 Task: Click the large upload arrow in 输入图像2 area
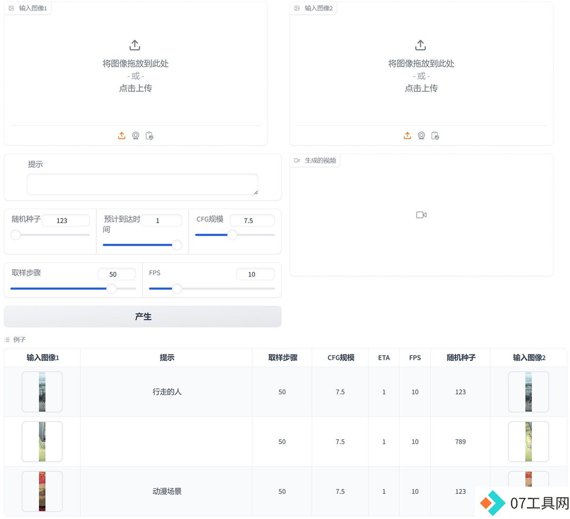421,45
